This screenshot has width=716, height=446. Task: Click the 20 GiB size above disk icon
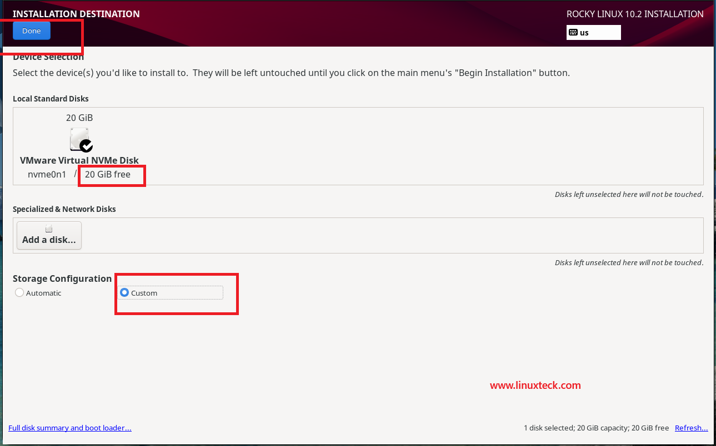79,118
